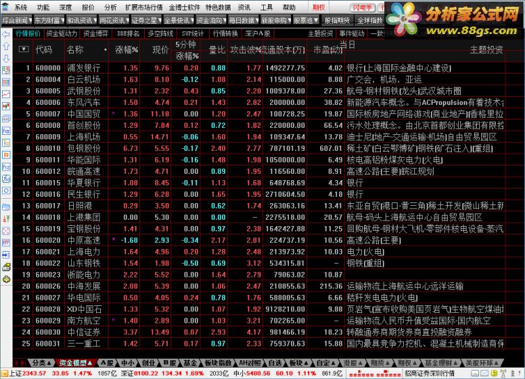Expand the 和讯资讯 dropdown

tap(81, 20)
